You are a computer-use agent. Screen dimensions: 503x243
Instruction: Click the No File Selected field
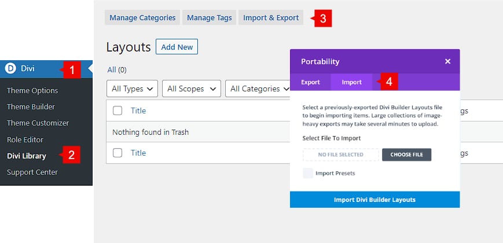(340, 154)
